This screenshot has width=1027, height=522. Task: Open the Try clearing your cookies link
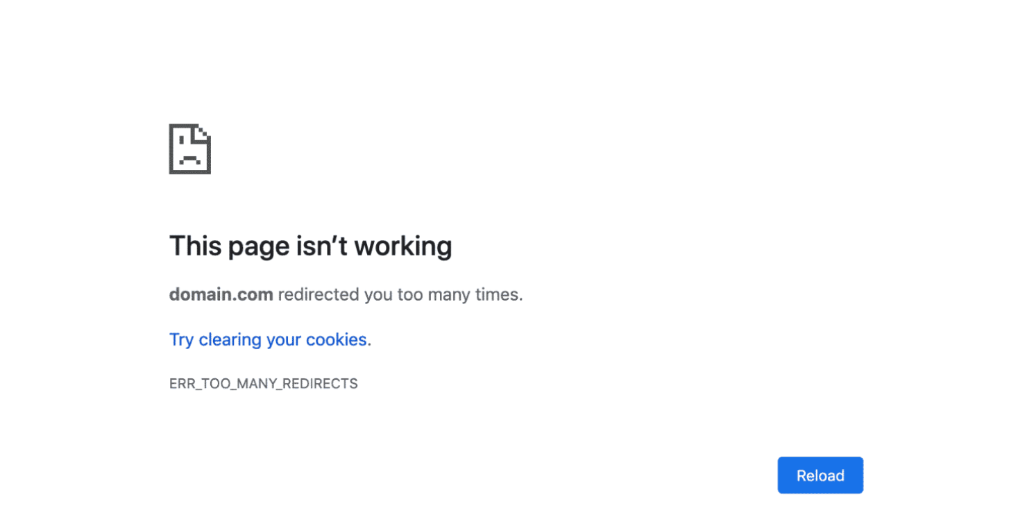point(269,339)
